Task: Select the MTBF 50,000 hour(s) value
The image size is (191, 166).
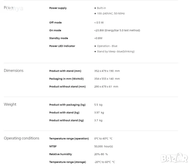Action: (104, 146)
